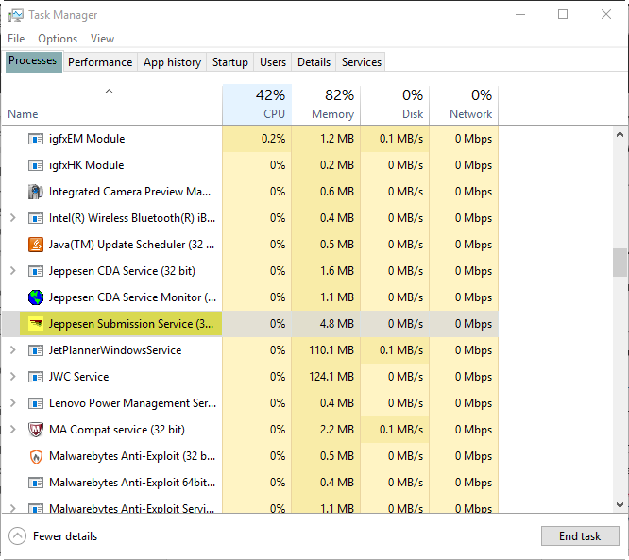Open the Startup tab
This screenshot has width=629, height=560.
point(229,62)
